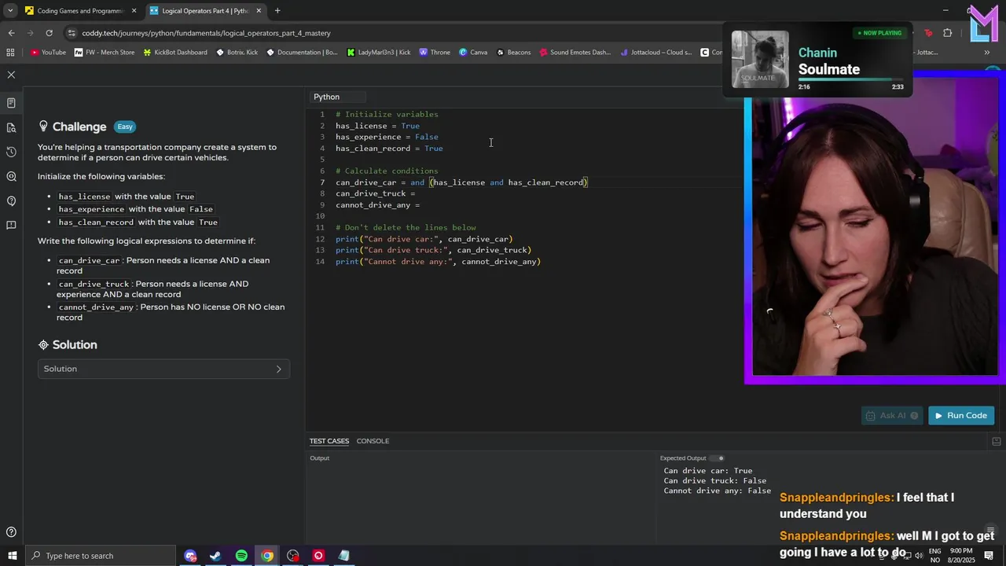Image resolution: width=1006 pixels, height=566 pixels.
Task: Click the can_drive_truck line in editor
Action: (375, 193)
